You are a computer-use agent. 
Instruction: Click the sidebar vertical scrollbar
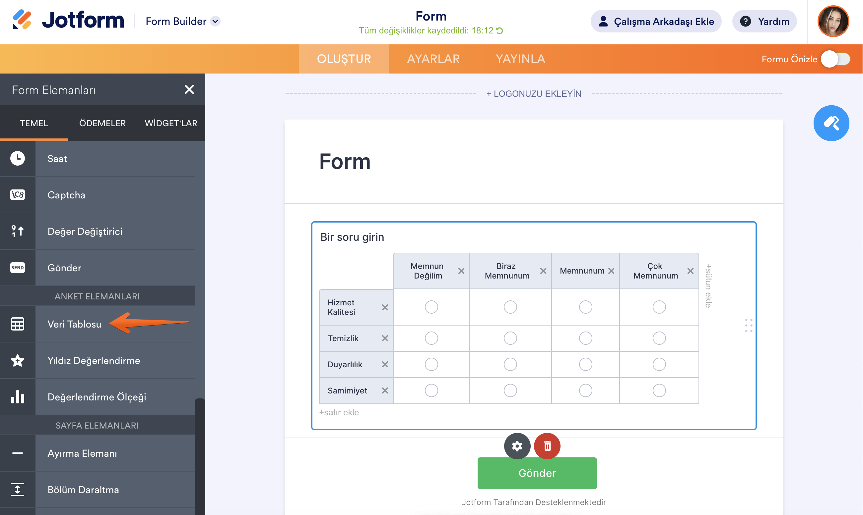click(x=199, y=451)
